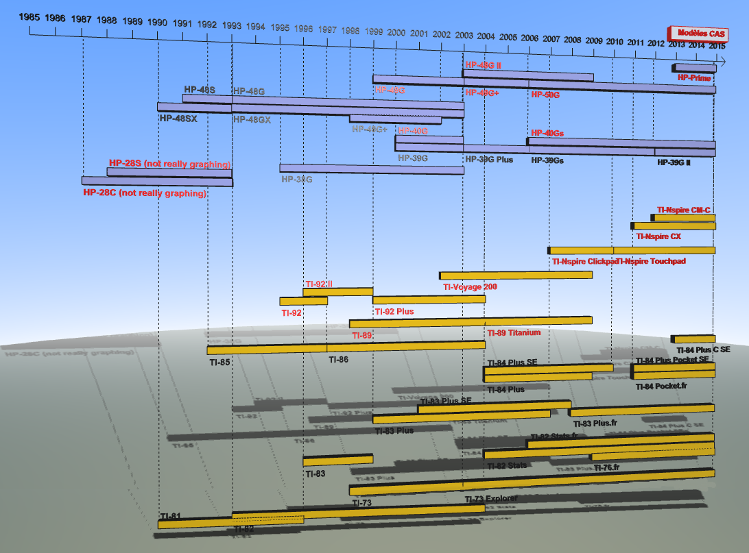Select the "HP-39G Plus" label
Screen dimensions: 749x553
point(489,160)
